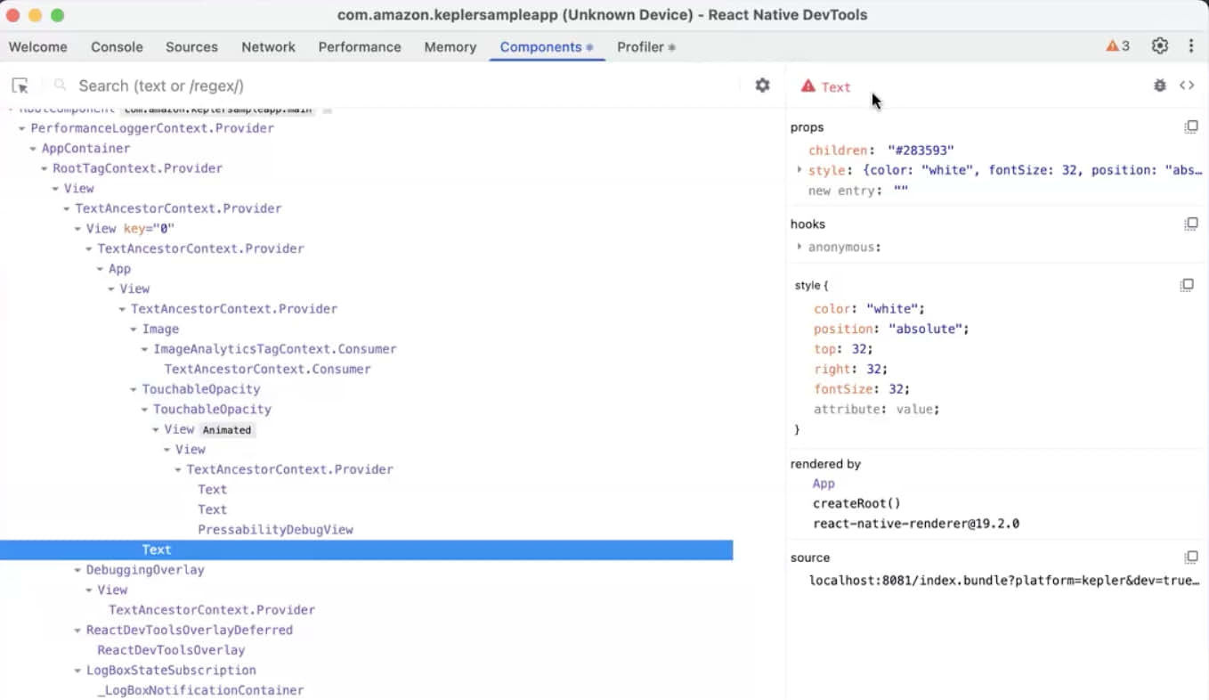Edit the position value "absolute"

click(x=927, y=330)
